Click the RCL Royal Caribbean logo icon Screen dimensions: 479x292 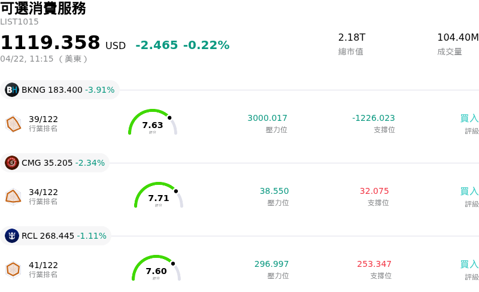(x=12, y=236)
